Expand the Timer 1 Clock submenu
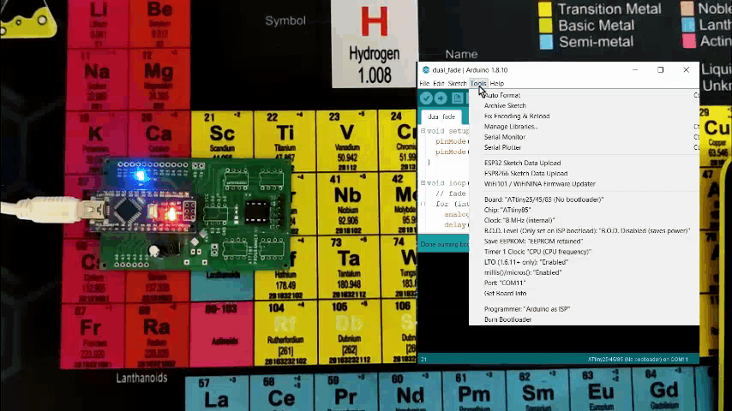Image resolution: width=732 pixels, height=411 pixels. (584, 252)
